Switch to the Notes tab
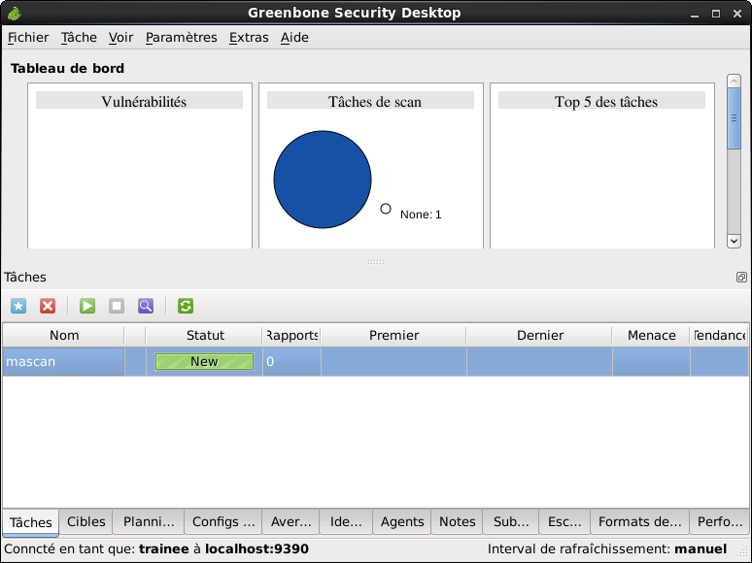 tap(457, 522)
